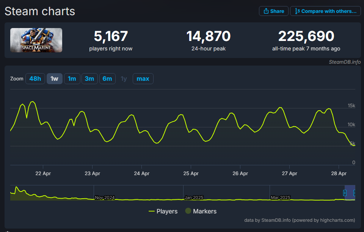
Task: Switch zoom to 1m
Action: point(72,78)
